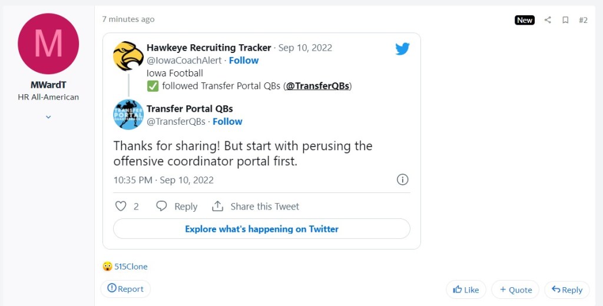Open the @TransferQBs mention link

[318, 86]
